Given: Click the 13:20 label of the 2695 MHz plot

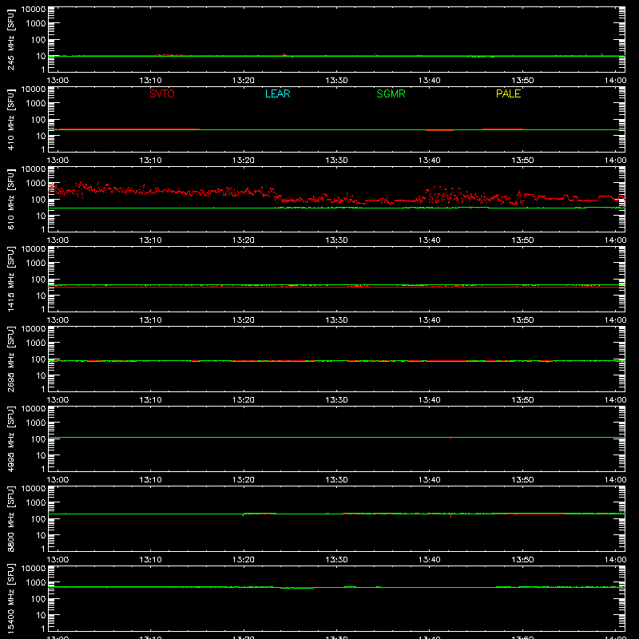Looking at the screenshot, I should 244,400.
